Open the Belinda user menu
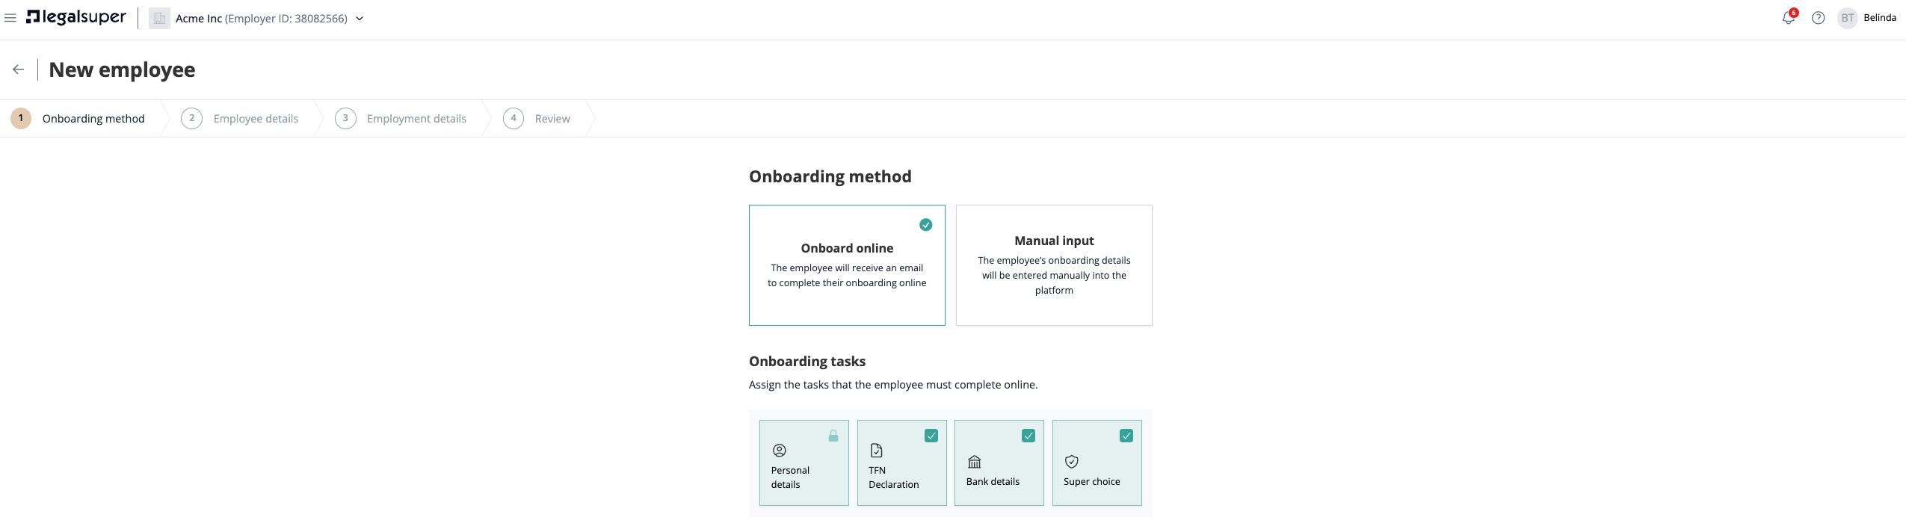Viewport: 1906px width, 529px height. tap(1880, 18)
